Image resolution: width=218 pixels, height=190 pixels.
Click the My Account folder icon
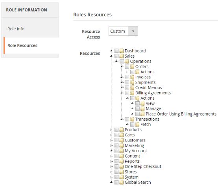121,151
